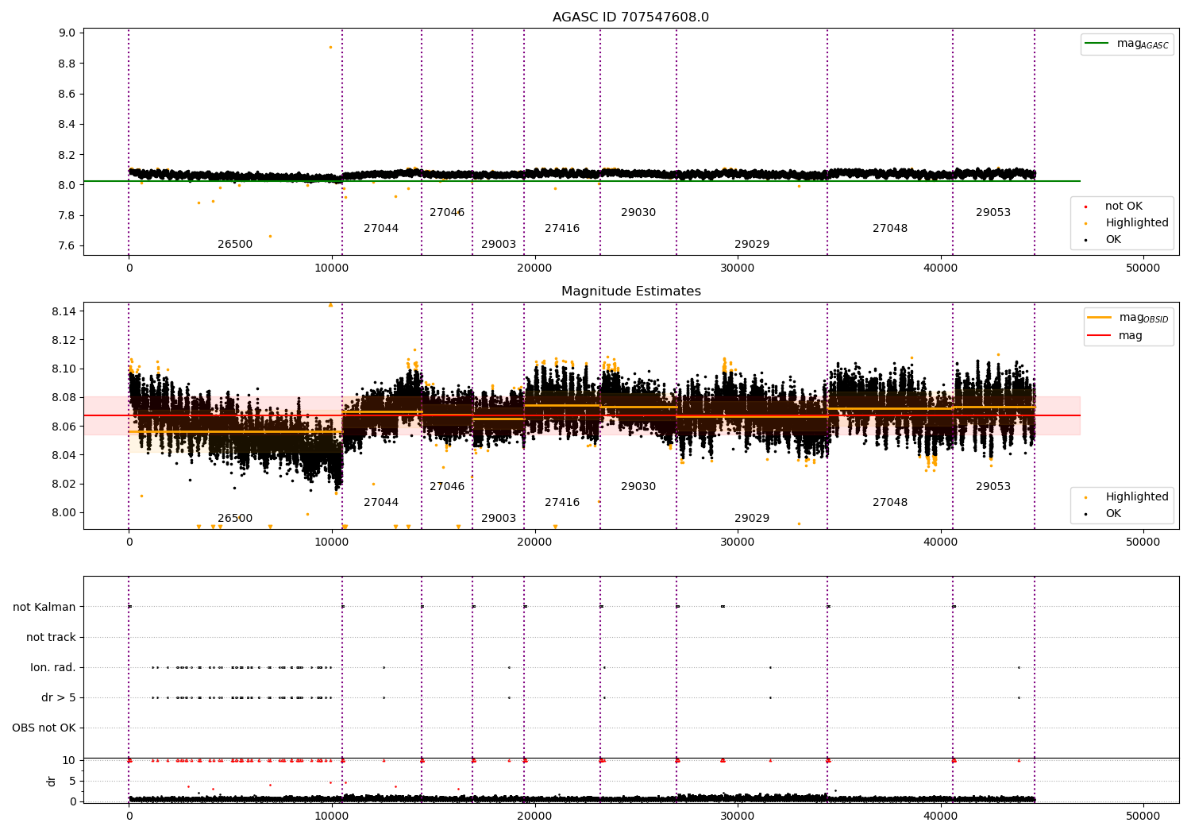
Task: Select the mag AGASC legend entry in top plot
Action: click(1127, 44)
